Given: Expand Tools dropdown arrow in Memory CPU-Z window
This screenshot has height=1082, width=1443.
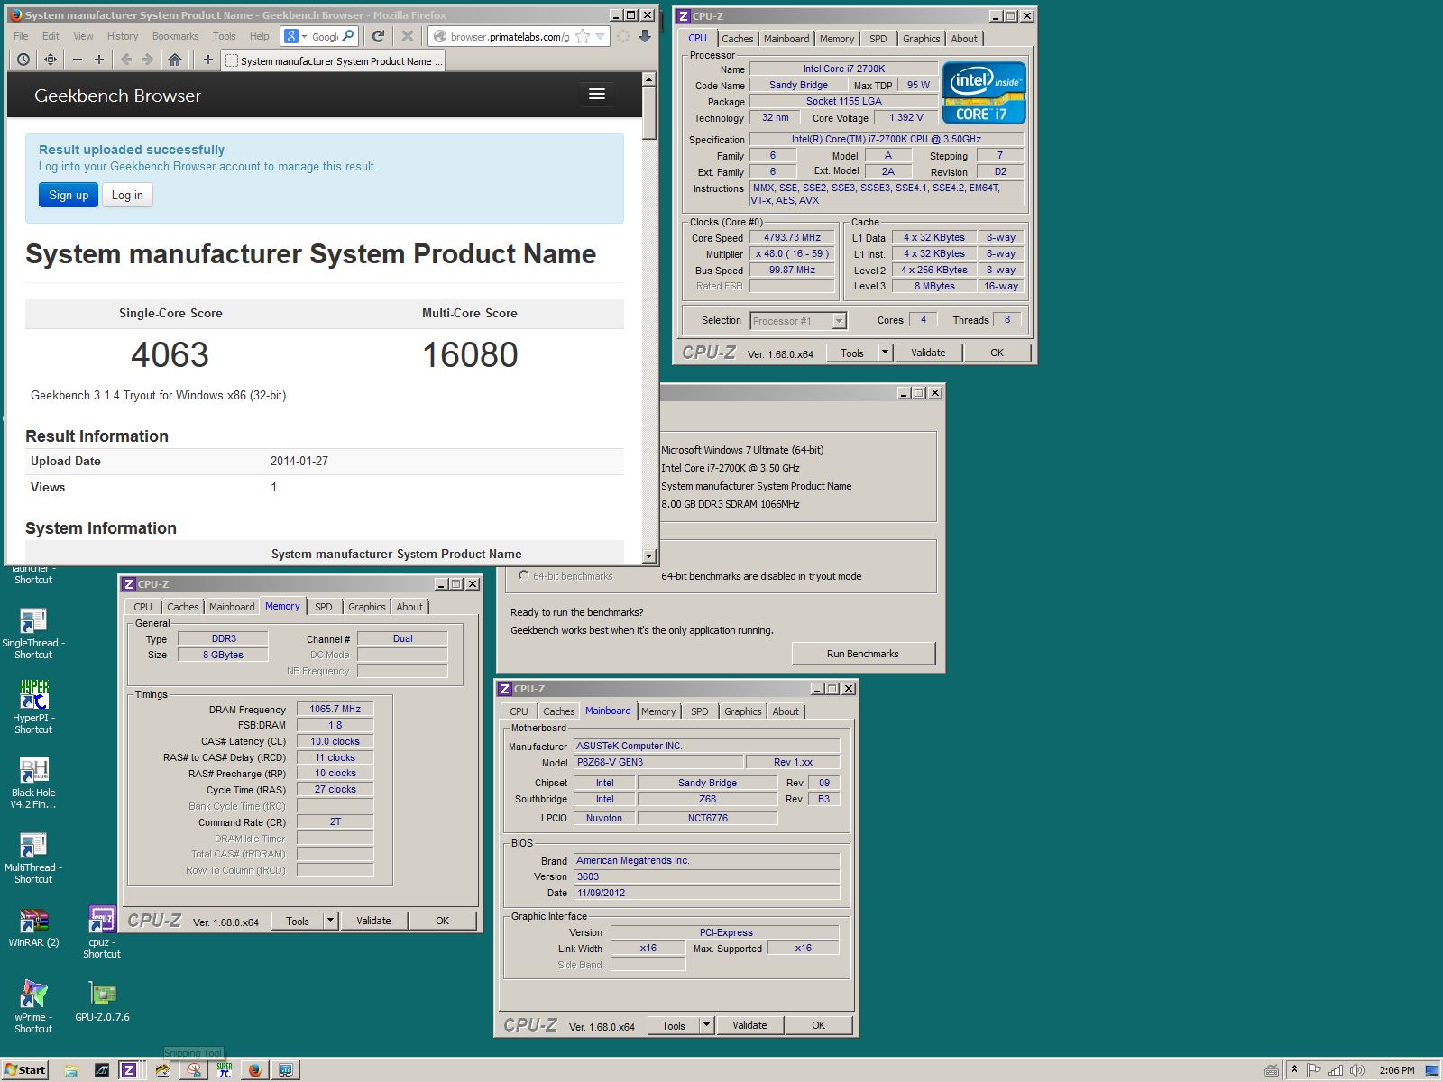Looking at the screenshot, I should (x=331, y=921).
